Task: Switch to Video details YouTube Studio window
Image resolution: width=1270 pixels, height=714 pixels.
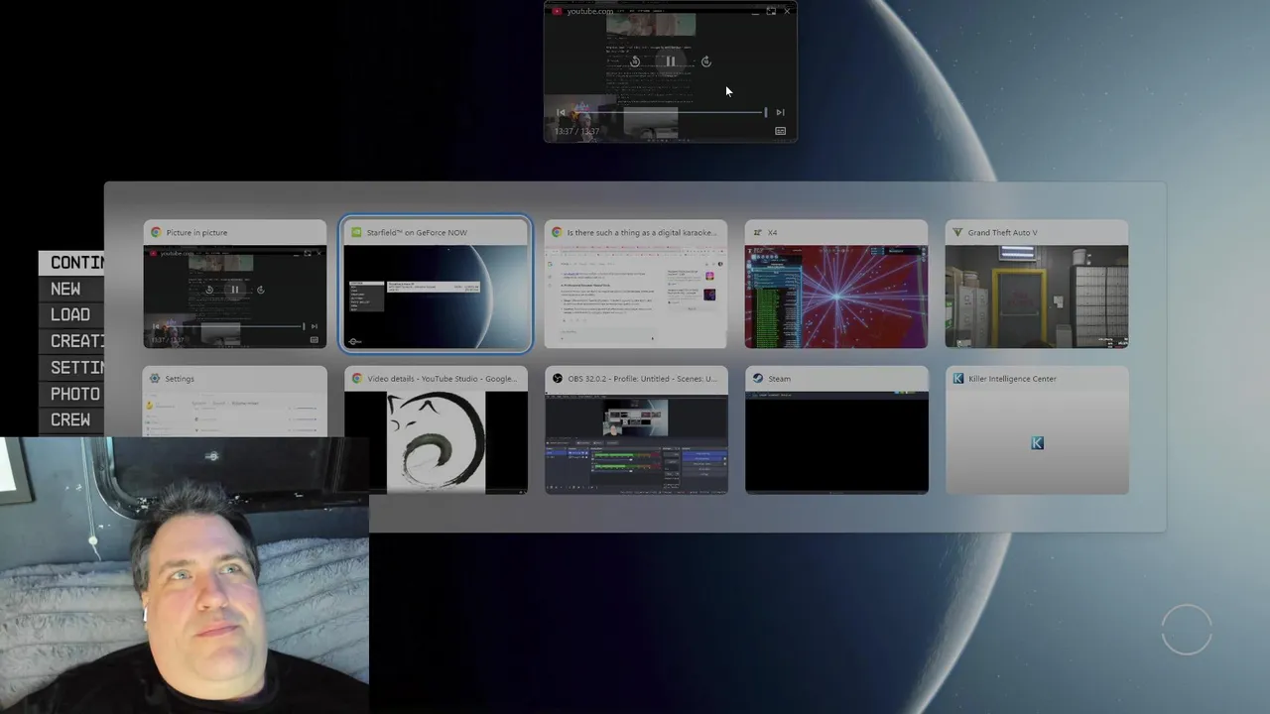Action: point(436,429)
